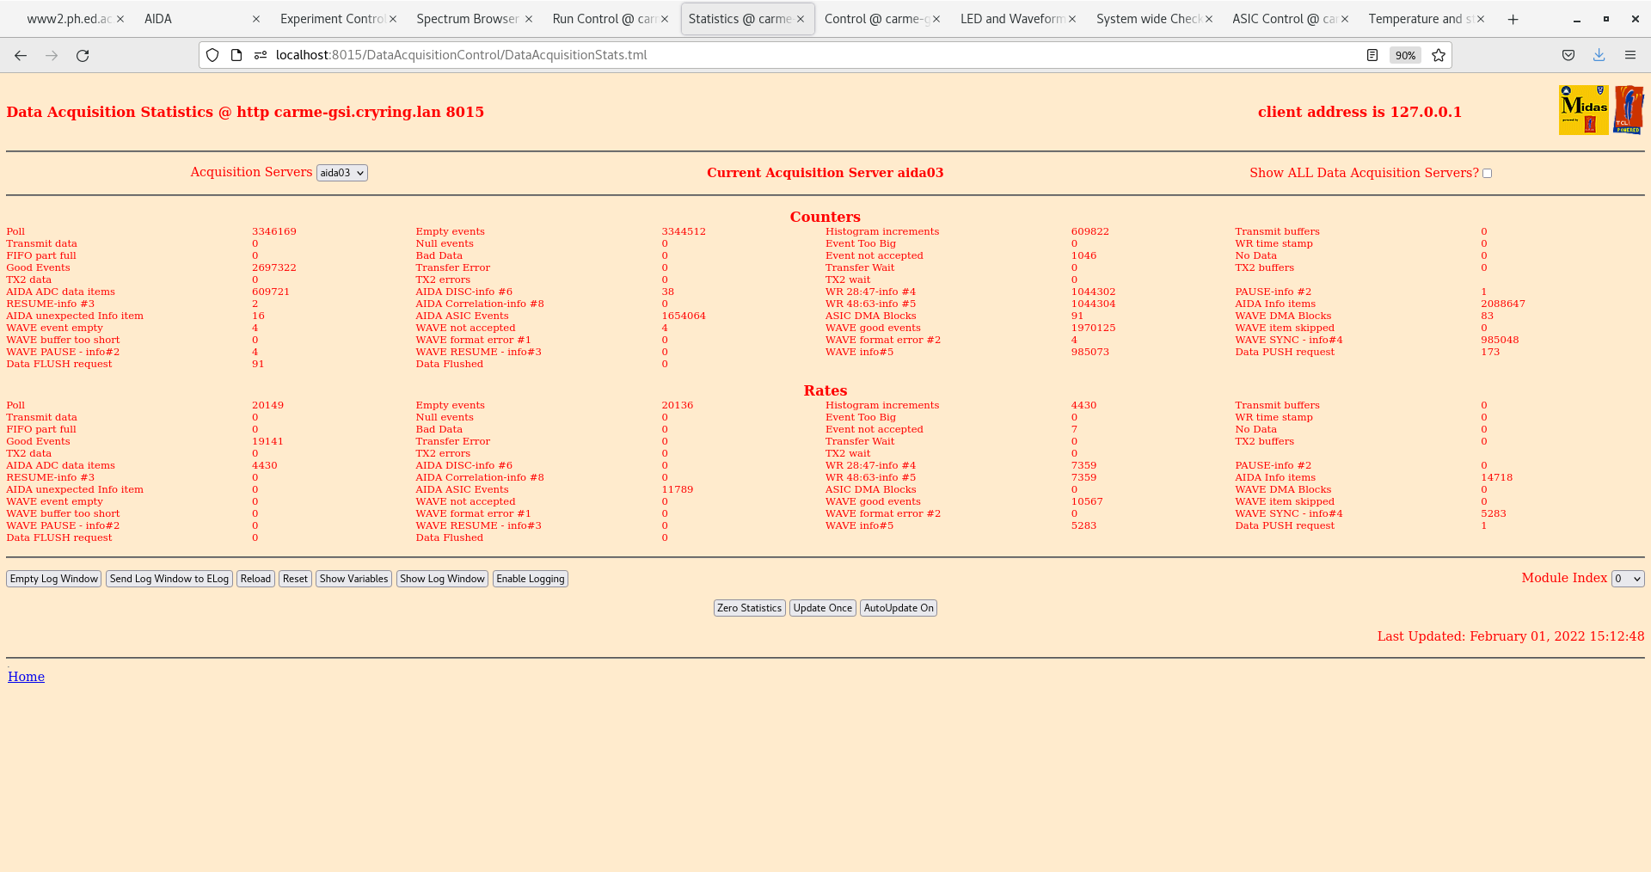Click Current Acquisition Server aida03 text
1651x872 pixels.
point(825,173)
